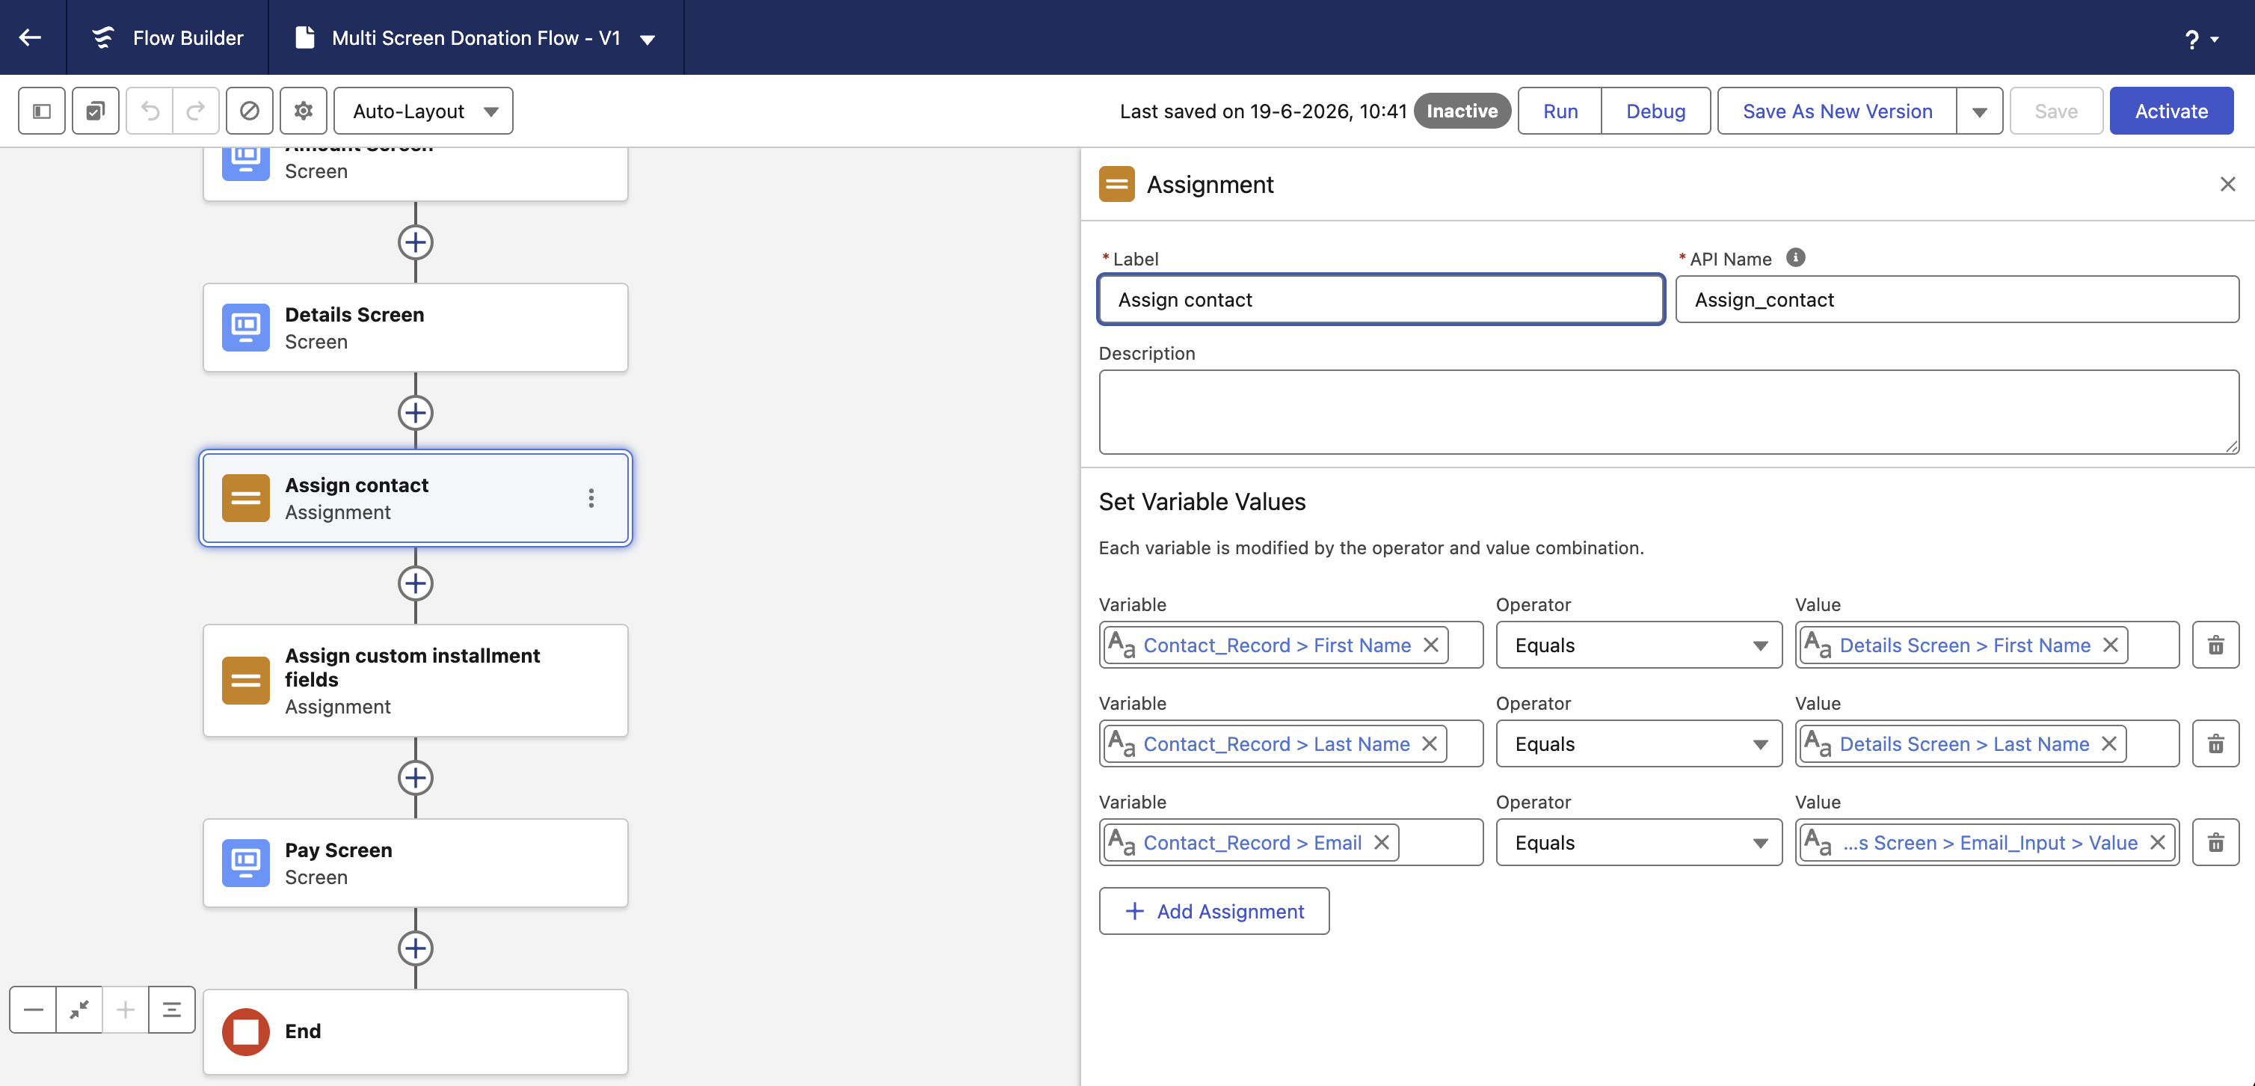Close the Assignment panel
Viewport: 2255px width, 1086px height.
(2227, 184)
